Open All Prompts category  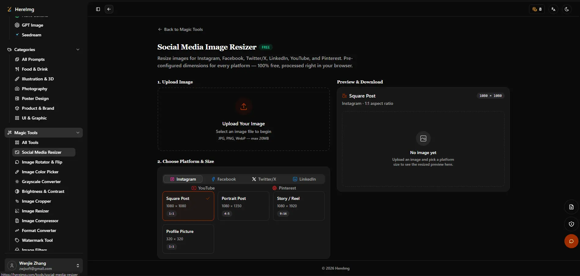44,59
